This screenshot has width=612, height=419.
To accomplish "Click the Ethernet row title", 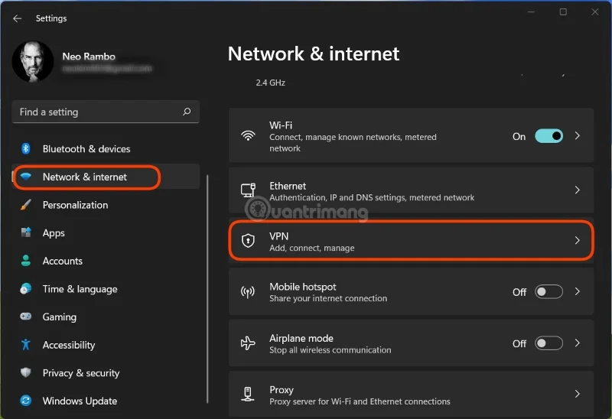I will pos(288,186).
